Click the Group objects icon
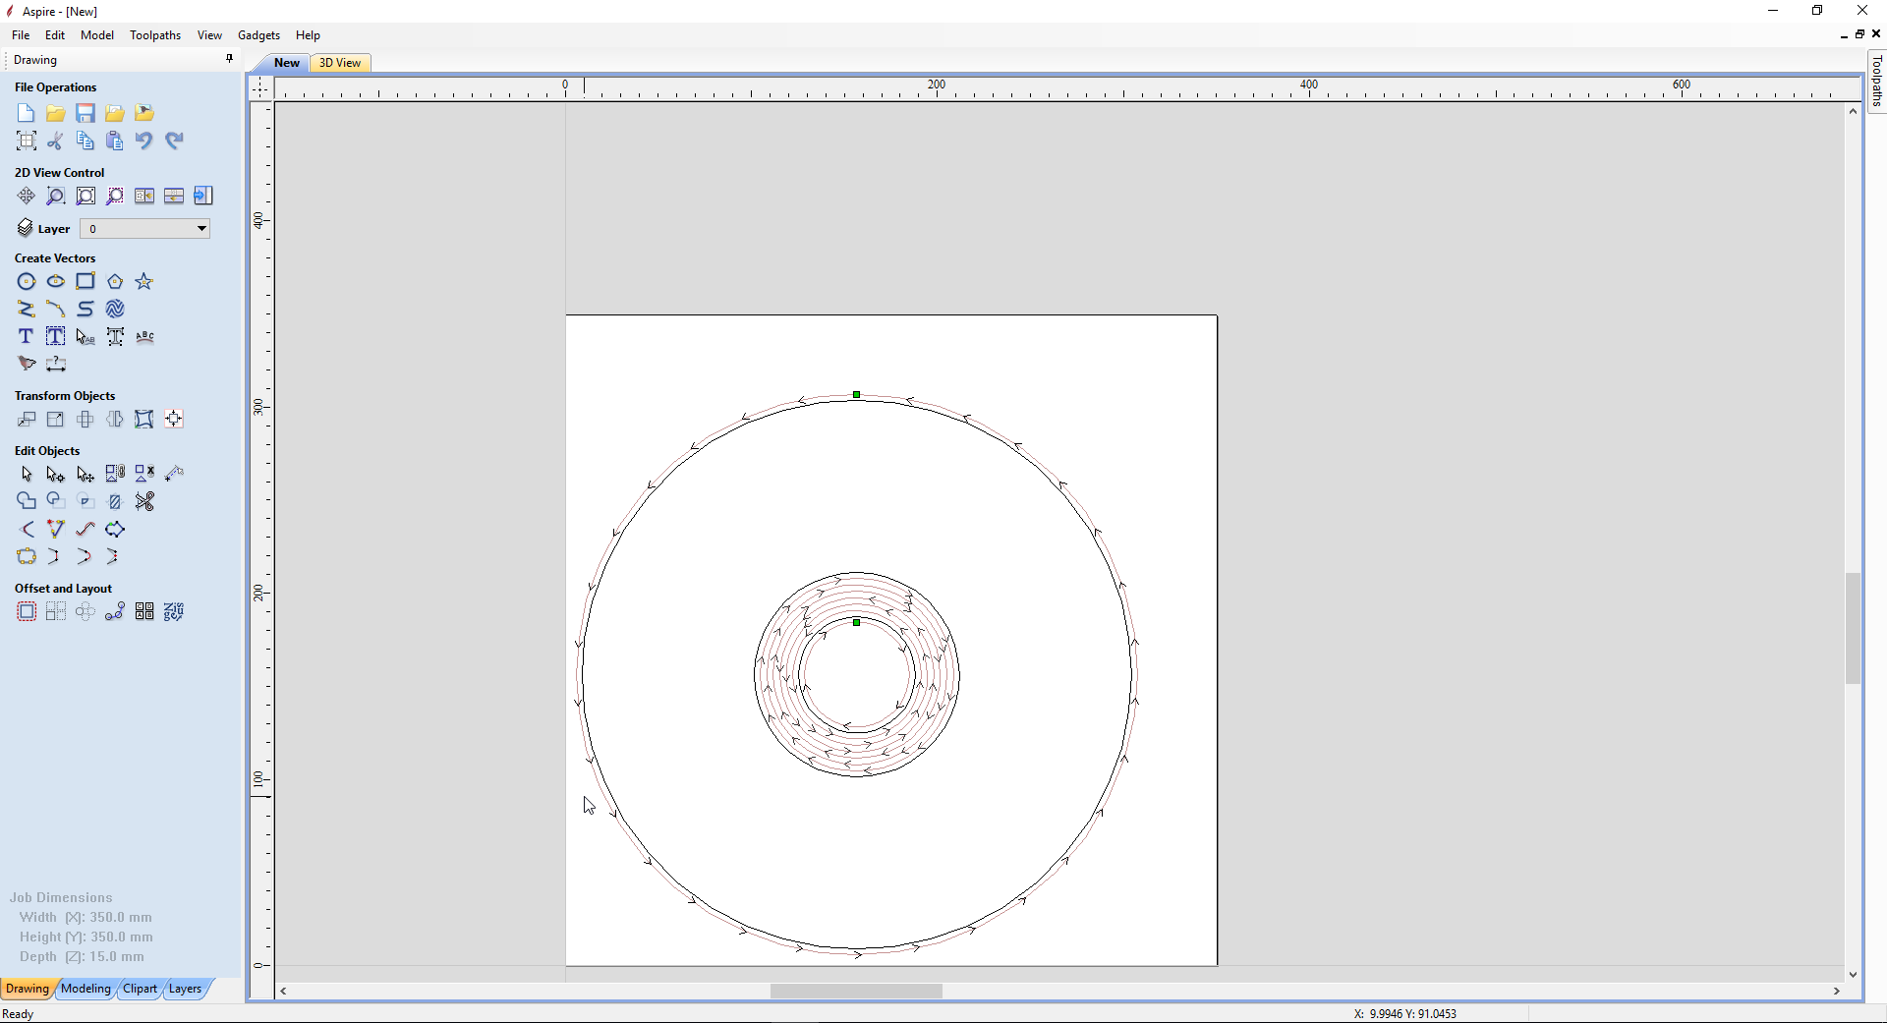 [x=115, y=474]
